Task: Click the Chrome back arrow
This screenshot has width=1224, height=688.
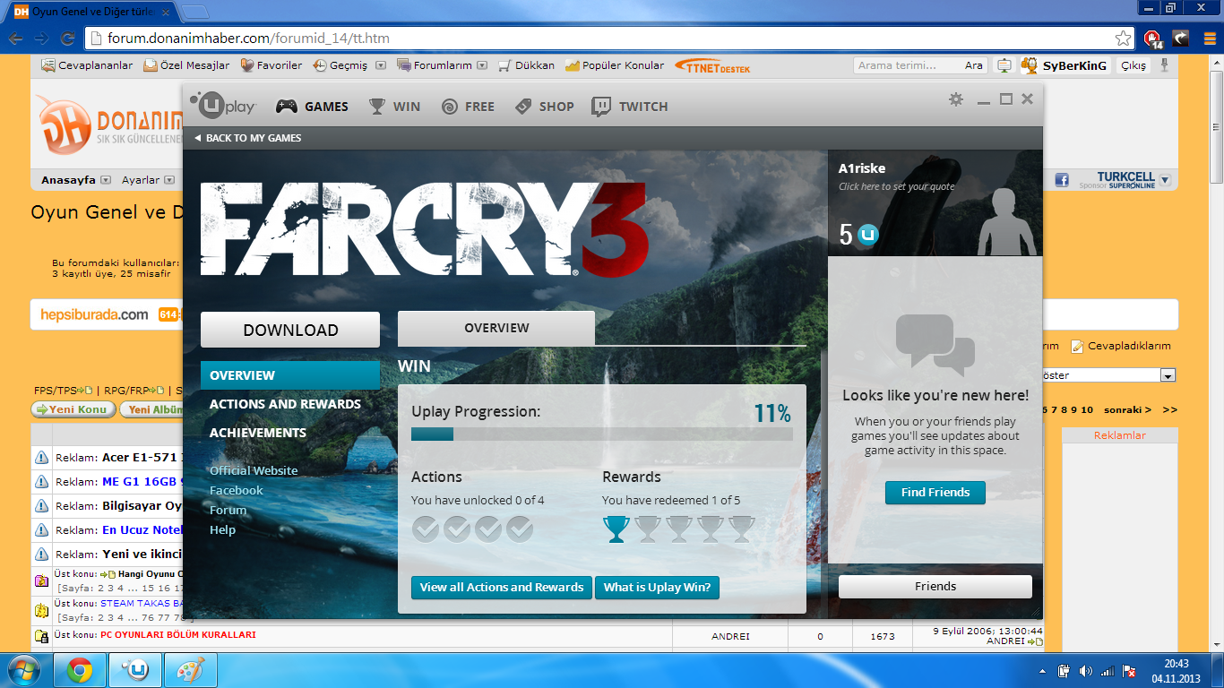Action: click(x=15, y=39)
